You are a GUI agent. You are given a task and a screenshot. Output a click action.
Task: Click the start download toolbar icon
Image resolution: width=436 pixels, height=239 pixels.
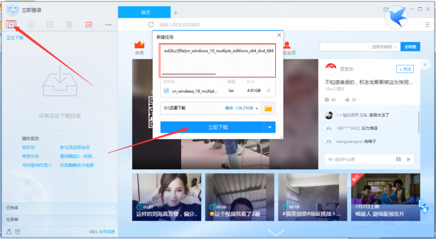[x=31, y=25]
